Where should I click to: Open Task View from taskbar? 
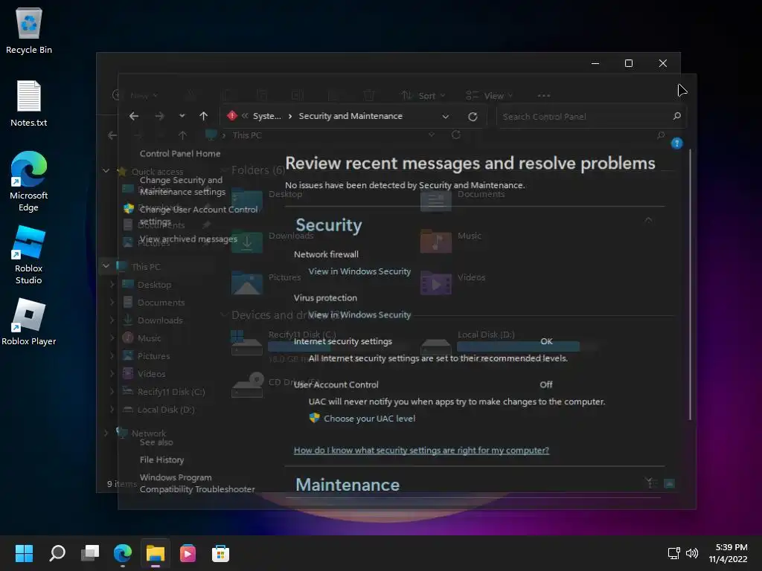(90, 553)
